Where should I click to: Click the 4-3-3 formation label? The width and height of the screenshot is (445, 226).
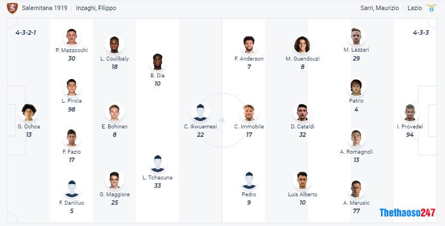coord(421,33)
